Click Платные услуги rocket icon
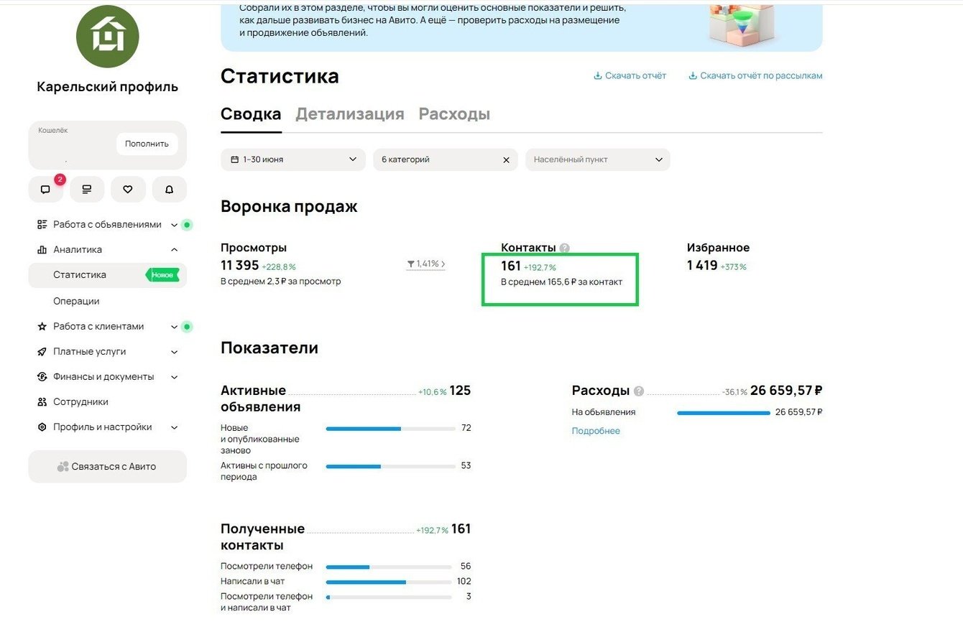 (42, 352)
